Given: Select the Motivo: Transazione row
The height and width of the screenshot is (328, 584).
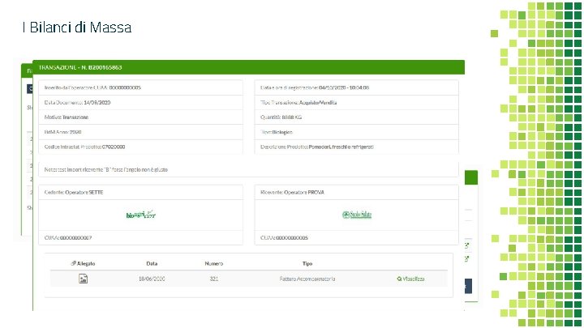Looking at the screenshot, I should tap(141, 117).
